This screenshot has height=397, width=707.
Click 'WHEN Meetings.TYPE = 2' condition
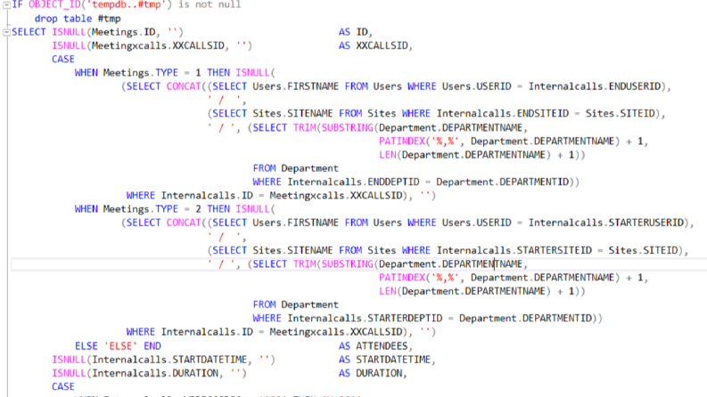pyautogui.click(x=138, y=209)
